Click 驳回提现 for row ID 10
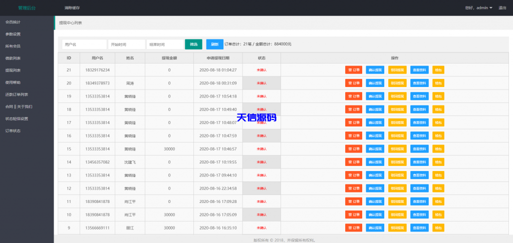513x243 pixels. (397, 214)
